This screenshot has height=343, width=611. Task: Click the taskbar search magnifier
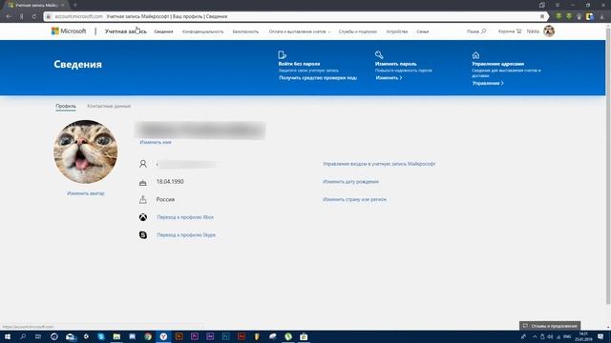[23, 336]
